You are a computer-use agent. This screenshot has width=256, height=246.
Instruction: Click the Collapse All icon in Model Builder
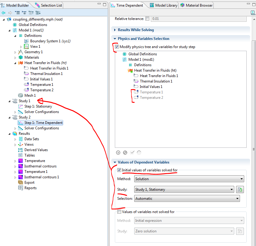click(31, 13)
